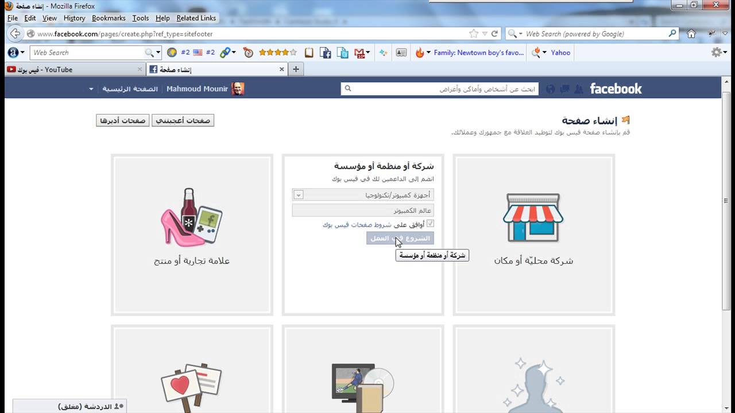Open Facebook messages icon in header

point(564,89)
